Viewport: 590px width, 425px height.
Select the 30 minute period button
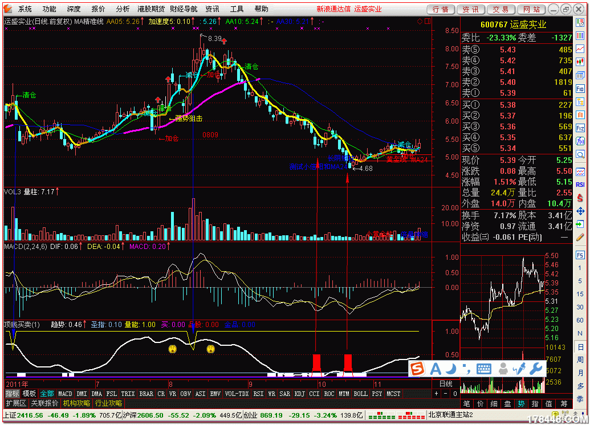580,307
